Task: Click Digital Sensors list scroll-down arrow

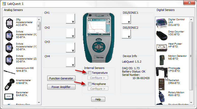Action: 191,103
